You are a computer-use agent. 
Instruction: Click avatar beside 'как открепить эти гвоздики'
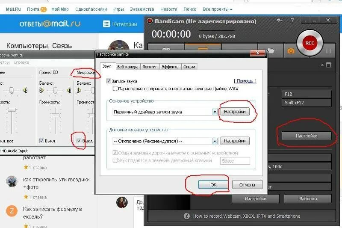[x=12, y=181]
